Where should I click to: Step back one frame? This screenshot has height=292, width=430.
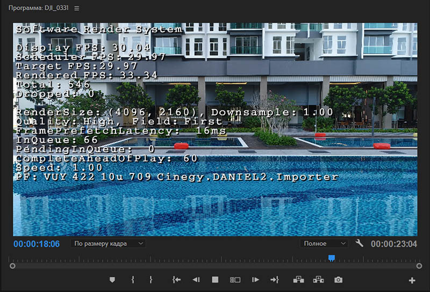[x=196, y=280]
